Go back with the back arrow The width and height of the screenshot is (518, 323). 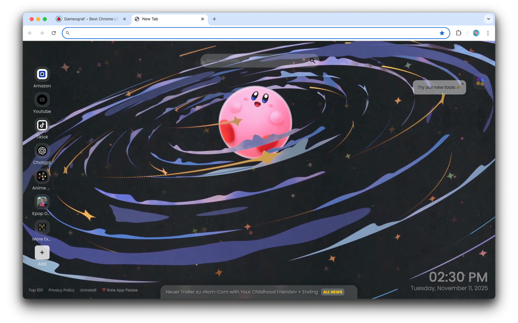(30, 33)
